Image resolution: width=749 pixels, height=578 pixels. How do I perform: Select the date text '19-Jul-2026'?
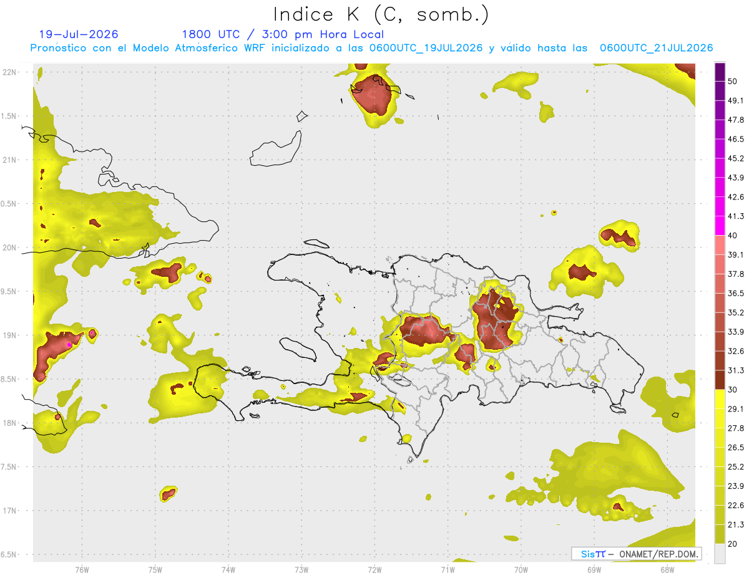click(79, 34)
